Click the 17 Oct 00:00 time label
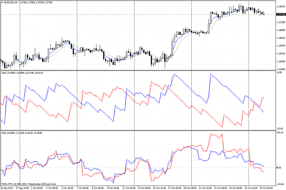286x190 pixels. click(x=175, y=188)
